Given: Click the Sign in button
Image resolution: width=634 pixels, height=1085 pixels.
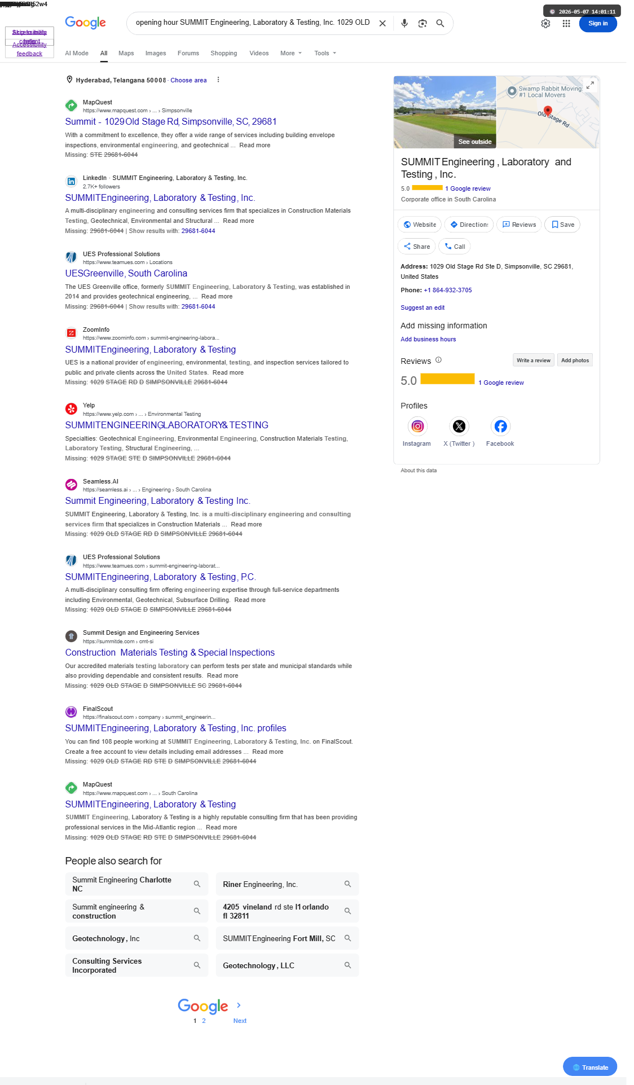Looking at the screenshot, I should [598, 24].
